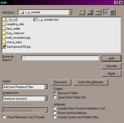Select the _vti_cnf folder icon
Screen dimensions: 124x123
[x=4, y=19]
